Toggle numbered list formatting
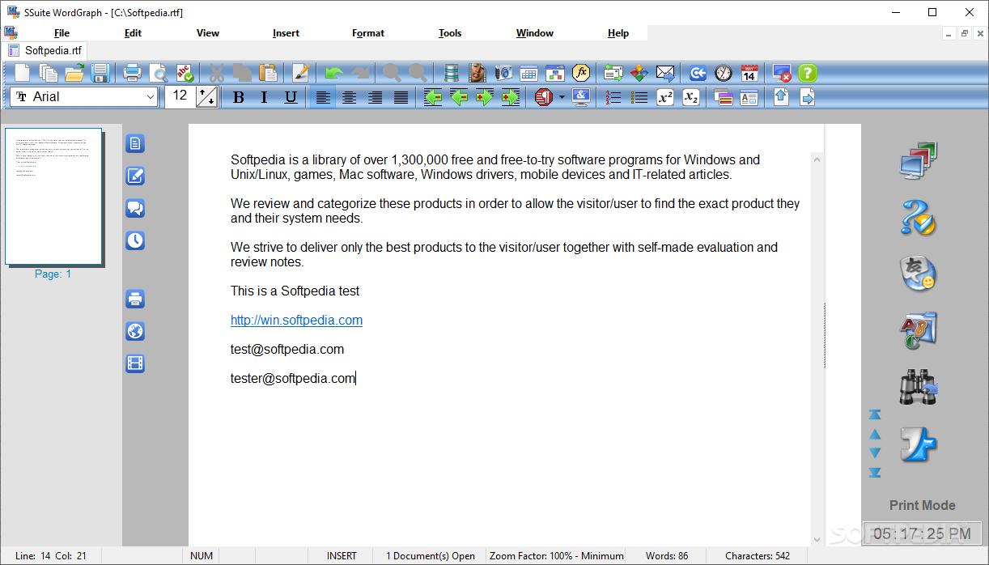Viewport: 989px width, 565px height. tap(613, 97)
